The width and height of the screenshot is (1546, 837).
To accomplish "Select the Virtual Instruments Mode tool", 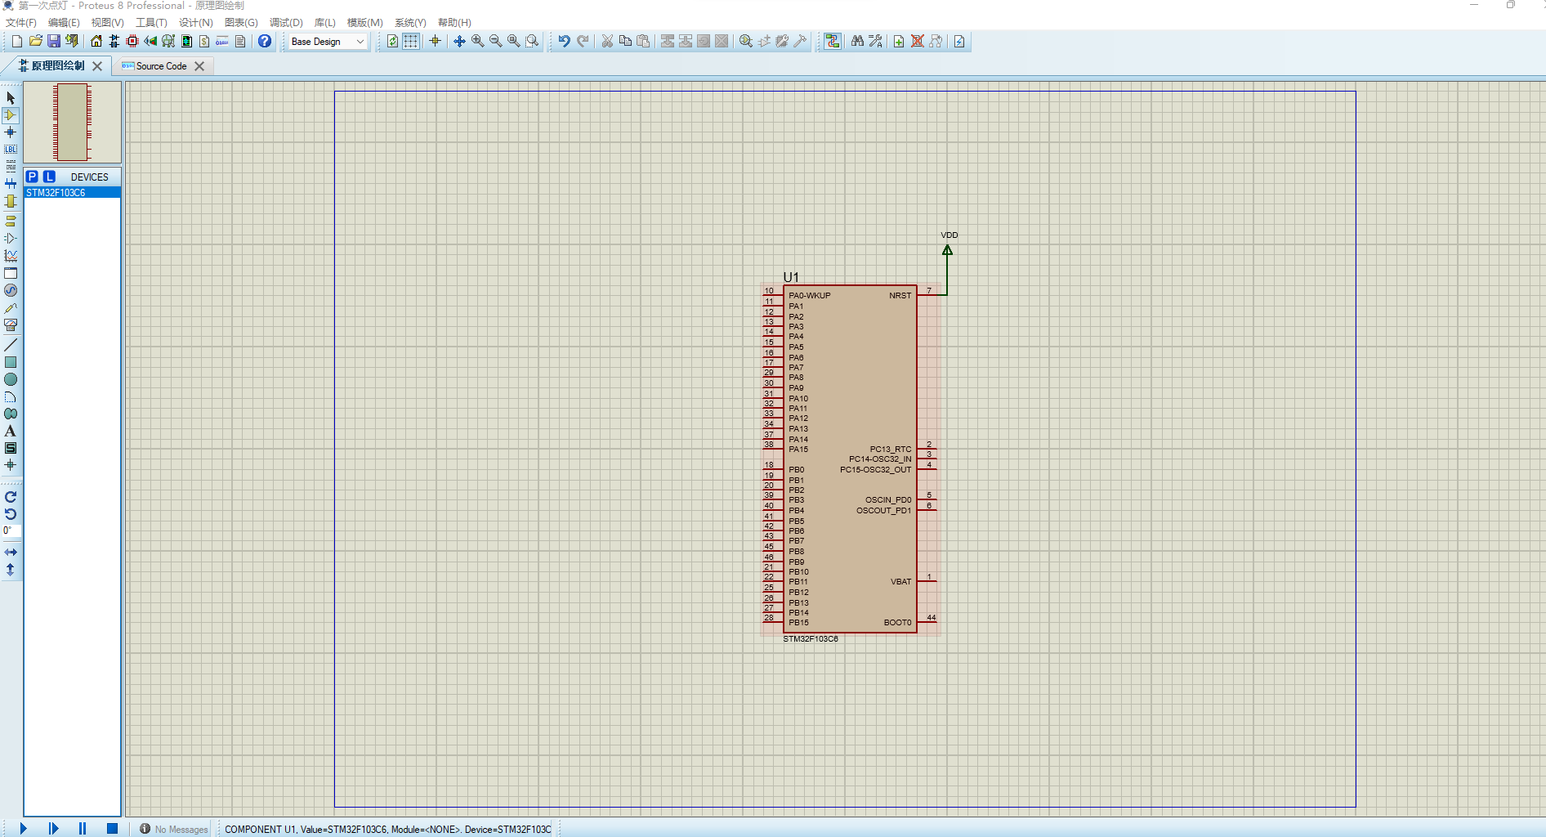I will click(11, 325).
